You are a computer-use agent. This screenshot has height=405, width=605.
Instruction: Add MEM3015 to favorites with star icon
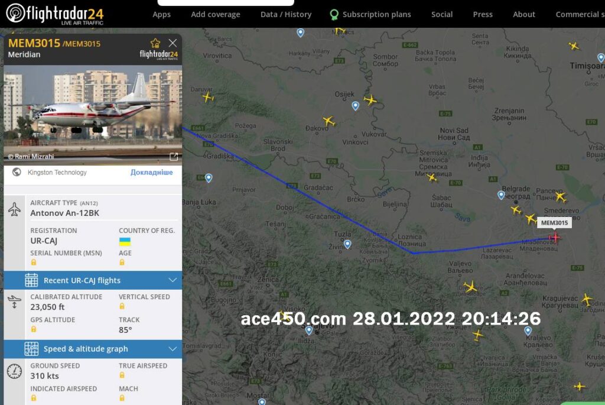[155, 43]
